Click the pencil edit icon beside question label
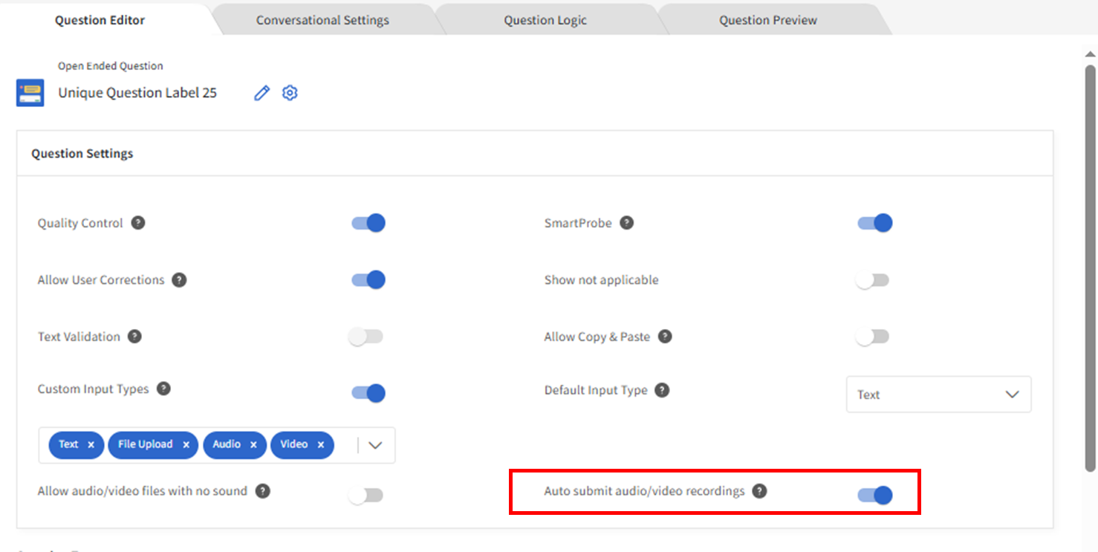The height and width of the screenshot is (552, 1098). 261,93
